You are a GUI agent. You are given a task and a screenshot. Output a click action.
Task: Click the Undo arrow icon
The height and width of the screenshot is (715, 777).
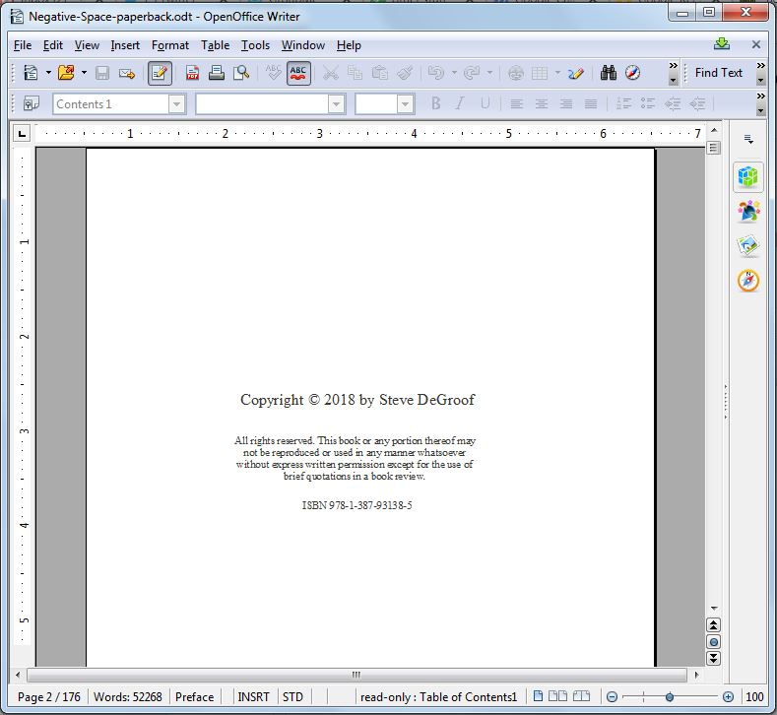436,73
